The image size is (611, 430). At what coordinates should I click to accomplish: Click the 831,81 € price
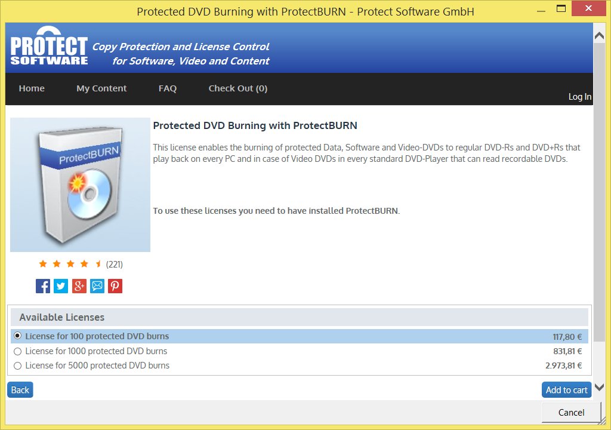pyautogui.click(x=567, y=351)
